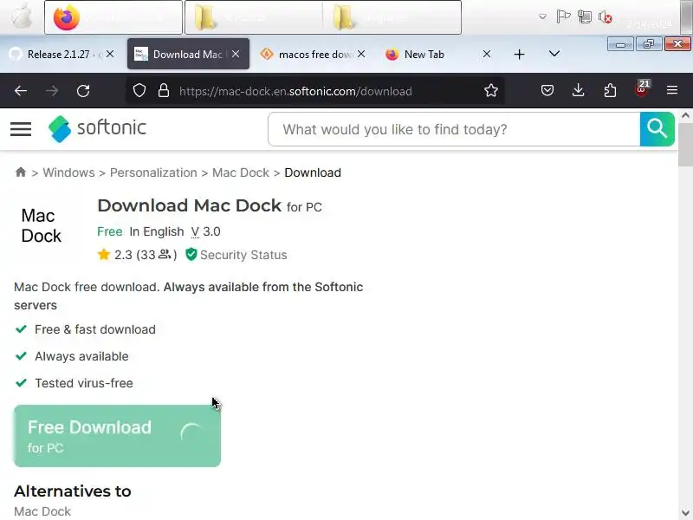Screen dimensions: 693x520
Task: Click the search magnifier button
Action: 657,129
